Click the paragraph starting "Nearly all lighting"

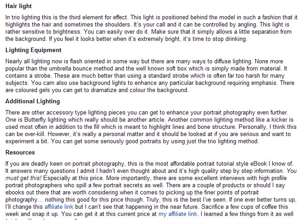(150, 75)
